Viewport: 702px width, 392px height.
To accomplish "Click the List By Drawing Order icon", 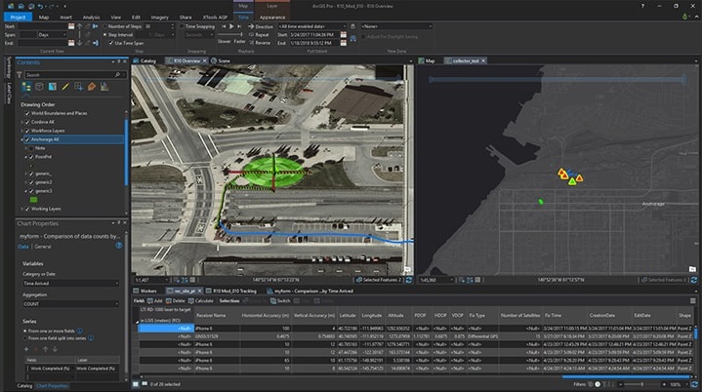I will (25, 87).
